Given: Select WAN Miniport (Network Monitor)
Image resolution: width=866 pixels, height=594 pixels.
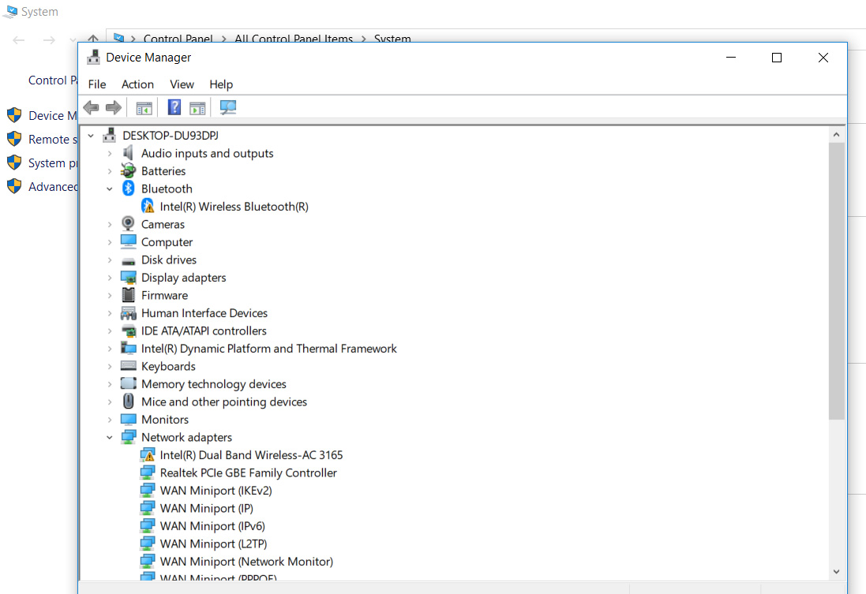Looking at the screenshot, I should [246, 562].
